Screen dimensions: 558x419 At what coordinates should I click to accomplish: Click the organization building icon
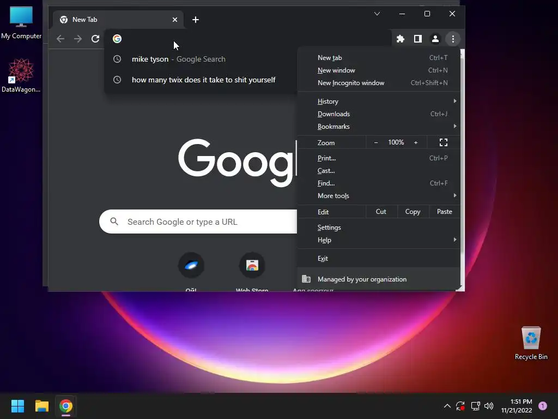[306, 279]
